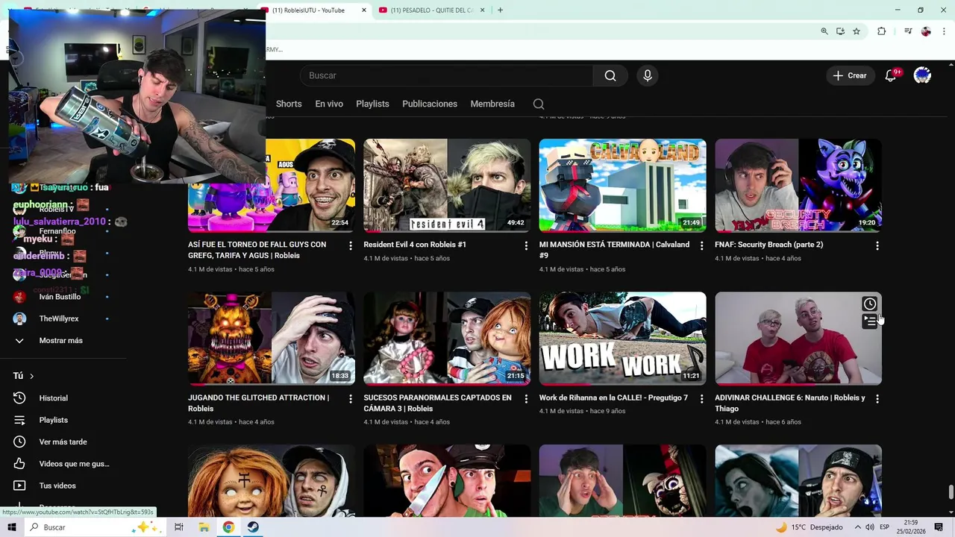Expand the Tú section chevron
Image resolution: width=955 pixels, height=537 pixels.
(31, 376)
